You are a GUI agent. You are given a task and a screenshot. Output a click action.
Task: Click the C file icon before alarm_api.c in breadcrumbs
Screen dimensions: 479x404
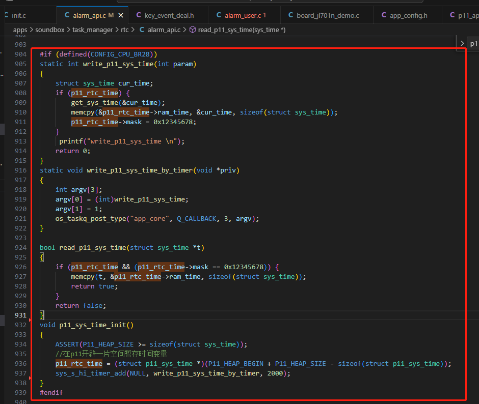pyautogui.click(x=142, y=30)
